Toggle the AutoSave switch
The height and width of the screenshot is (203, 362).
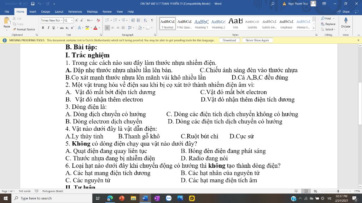[23, 4]
